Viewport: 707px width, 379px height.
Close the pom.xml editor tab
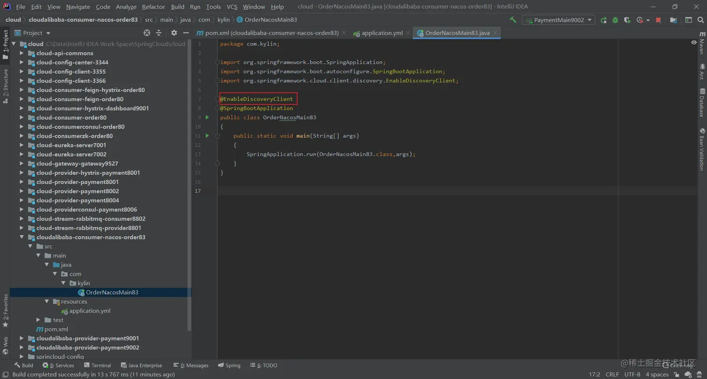tap(344, 33)
